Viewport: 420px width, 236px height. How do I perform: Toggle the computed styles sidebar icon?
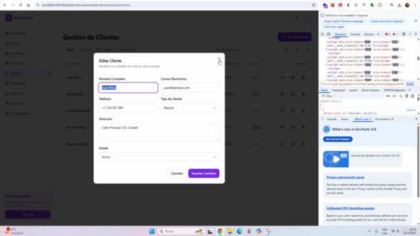tap(413, 96)
